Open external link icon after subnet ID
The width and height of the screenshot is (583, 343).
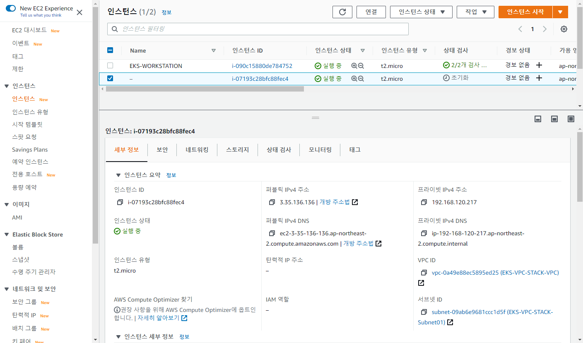click(450, 322)
